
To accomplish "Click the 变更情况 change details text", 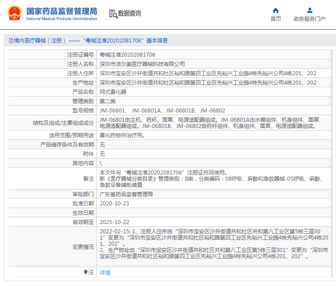I will (x=214, y=244).
